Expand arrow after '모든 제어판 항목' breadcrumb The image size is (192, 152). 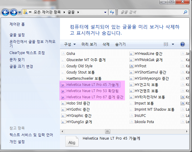[64, 12]
